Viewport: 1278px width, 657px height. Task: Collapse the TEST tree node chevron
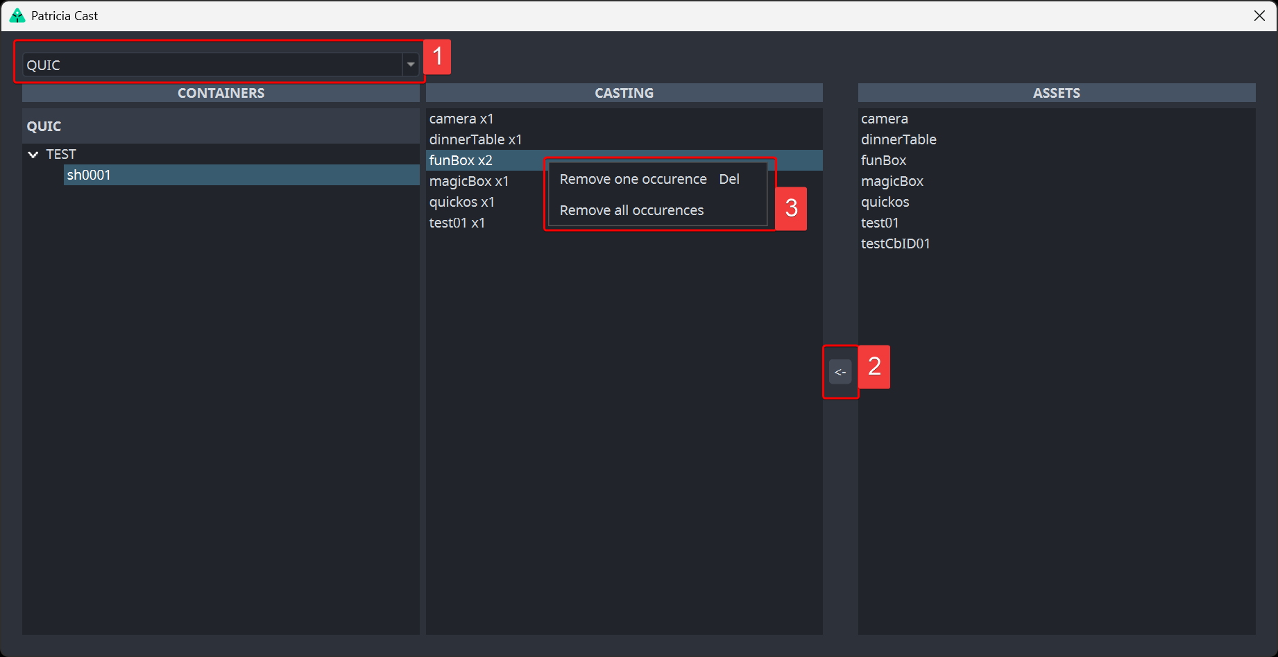click(33, 154)
